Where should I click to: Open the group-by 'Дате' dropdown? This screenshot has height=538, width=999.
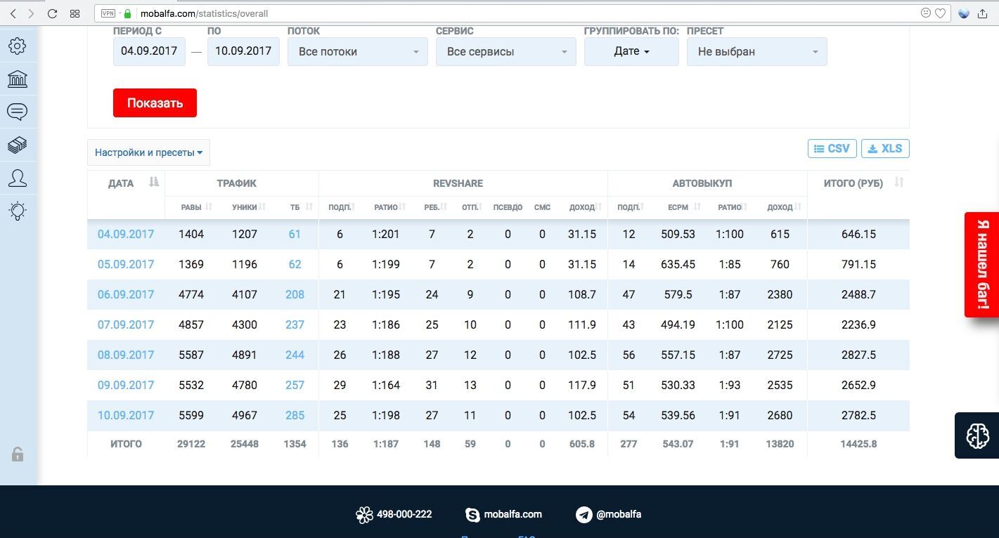631,52
